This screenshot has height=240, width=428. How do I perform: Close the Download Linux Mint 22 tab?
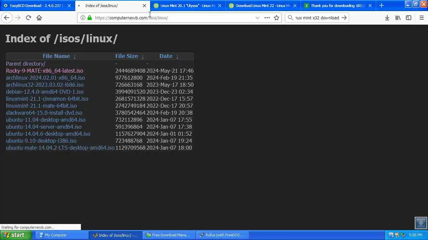tap(295, 6)
